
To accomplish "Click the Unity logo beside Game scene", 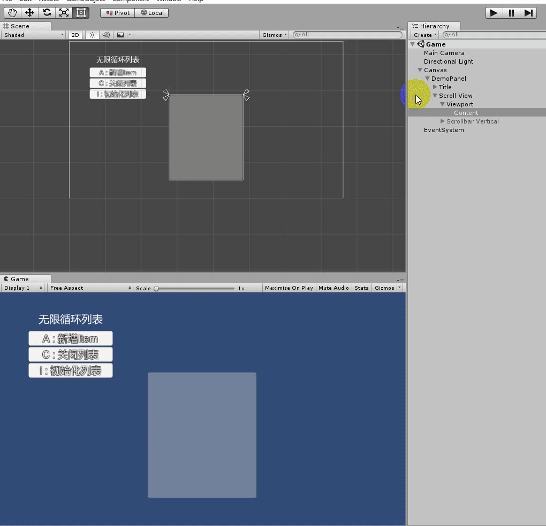I will click(x=421, y=44).
